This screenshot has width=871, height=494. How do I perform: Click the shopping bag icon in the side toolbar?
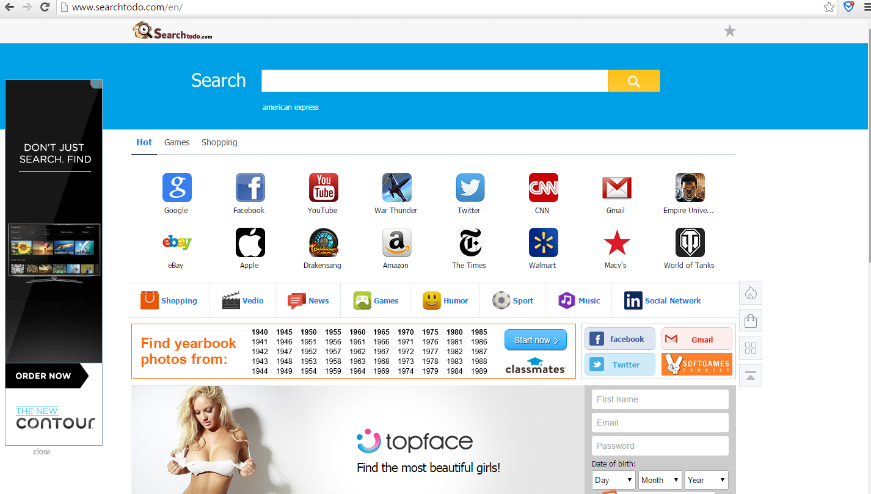click(x=751, y=321)
